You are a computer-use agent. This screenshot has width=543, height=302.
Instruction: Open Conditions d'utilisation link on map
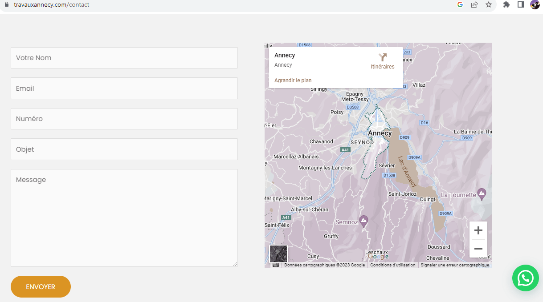[x=393, y=265]
